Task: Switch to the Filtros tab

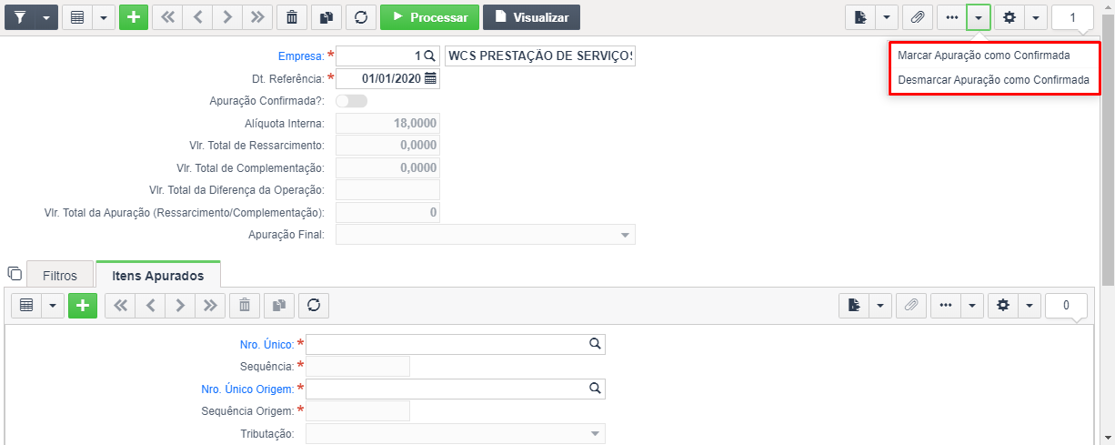Action: tap(60, 275)
